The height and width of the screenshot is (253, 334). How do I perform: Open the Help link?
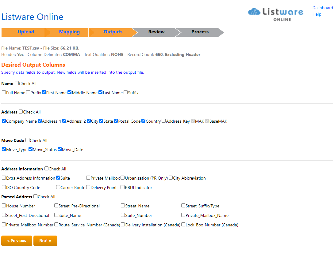point(317,14)
